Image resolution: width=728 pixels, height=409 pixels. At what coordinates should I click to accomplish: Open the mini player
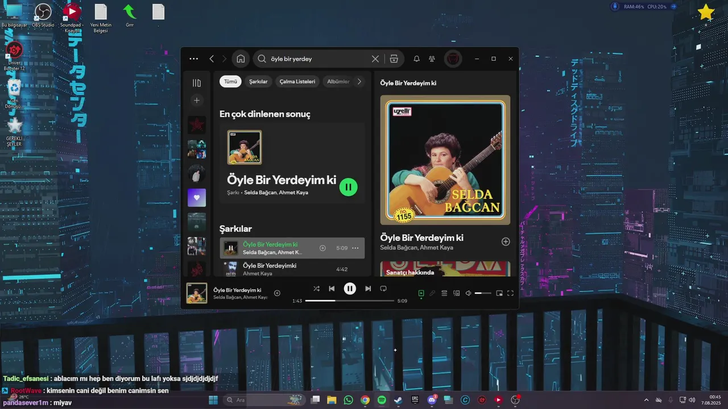tap(499, 293)
